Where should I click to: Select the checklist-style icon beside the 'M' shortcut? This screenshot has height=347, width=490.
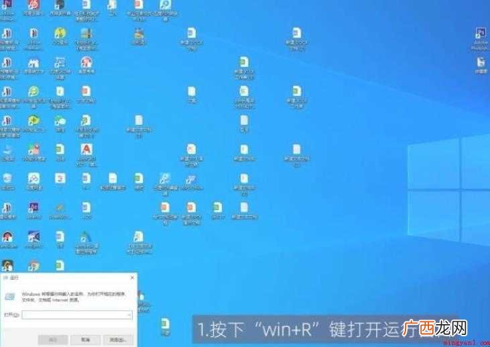[60, 62]
